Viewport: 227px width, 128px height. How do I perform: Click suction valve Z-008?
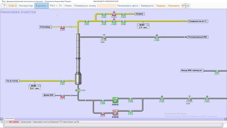point(103,101)
